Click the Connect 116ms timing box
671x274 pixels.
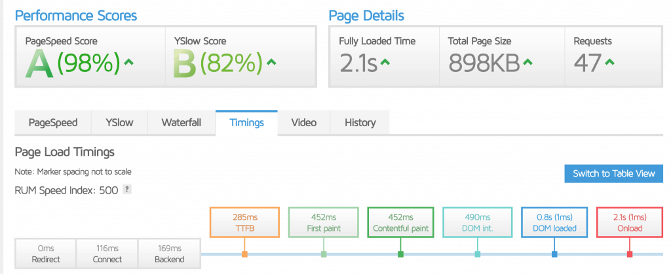pyautogui.click(x=107, y=254)
